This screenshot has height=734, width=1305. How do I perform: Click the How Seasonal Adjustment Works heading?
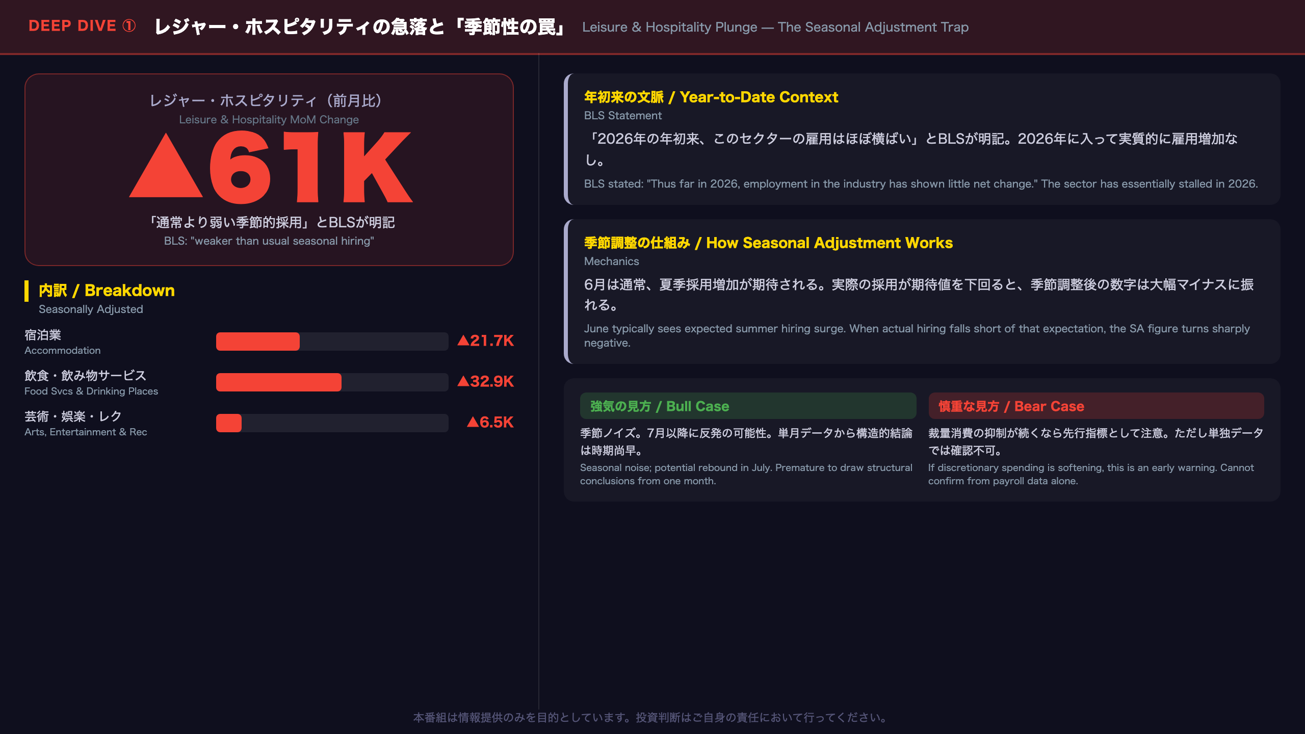click(x=768, y=243)
